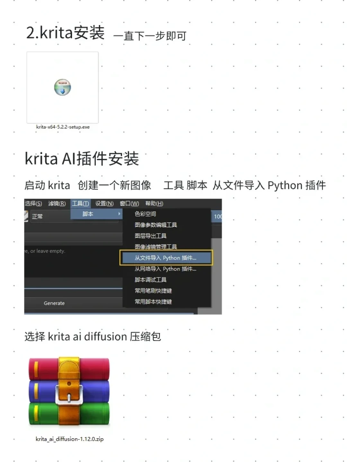Select the 色彩空间 menu entry
The width and height of the screenshot is (347, 462).
(166, 214)
